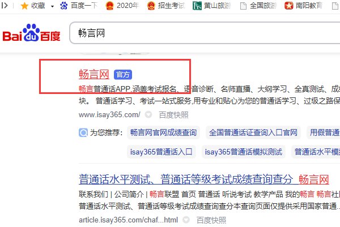
Task: Open the 全国旅游 bookmark
Action: (x=258, y=6)
